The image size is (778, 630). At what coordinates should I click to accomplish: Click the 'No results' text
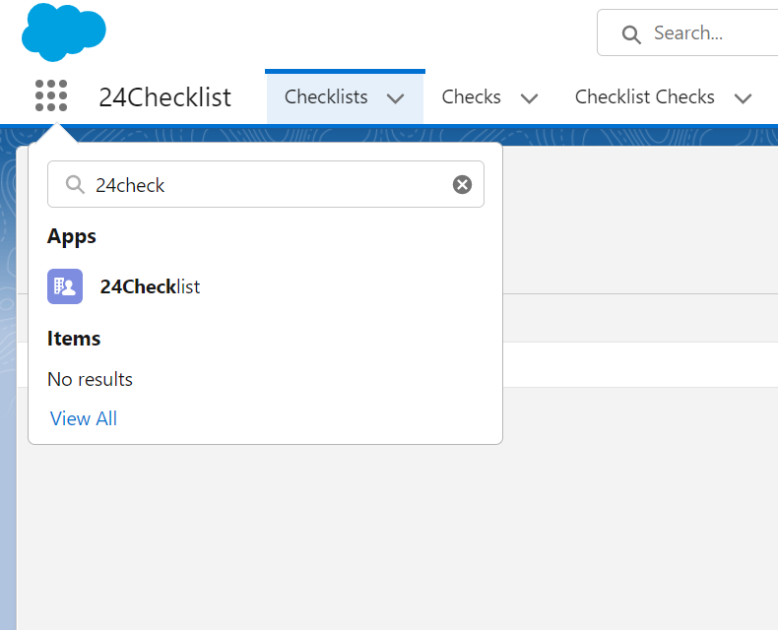90,379
